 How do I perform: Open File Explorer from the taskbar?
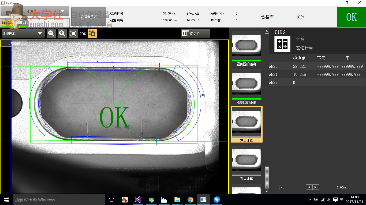pyautogui.click(x=177, y=200)
